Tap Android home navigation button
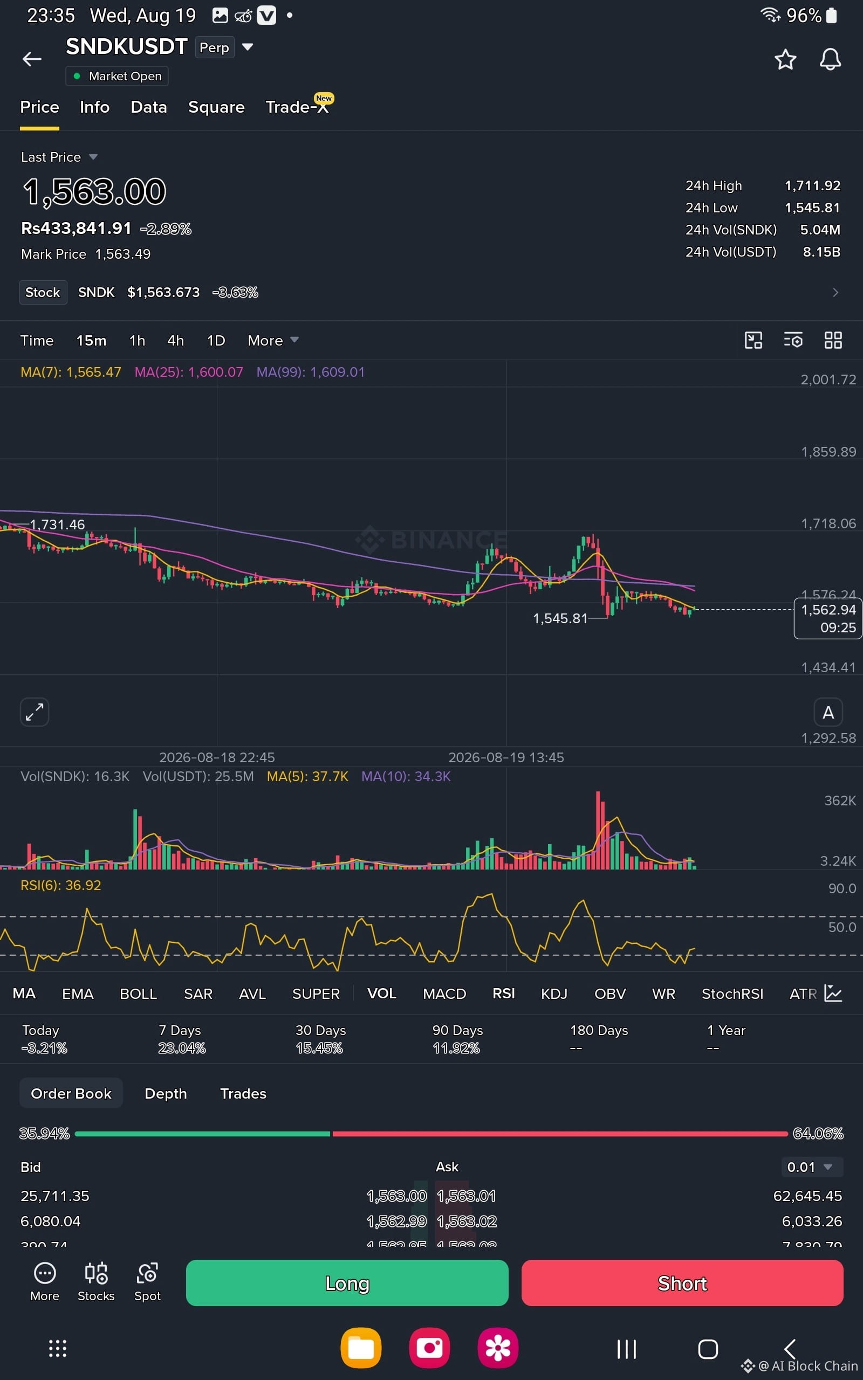 pos(708,1349)
